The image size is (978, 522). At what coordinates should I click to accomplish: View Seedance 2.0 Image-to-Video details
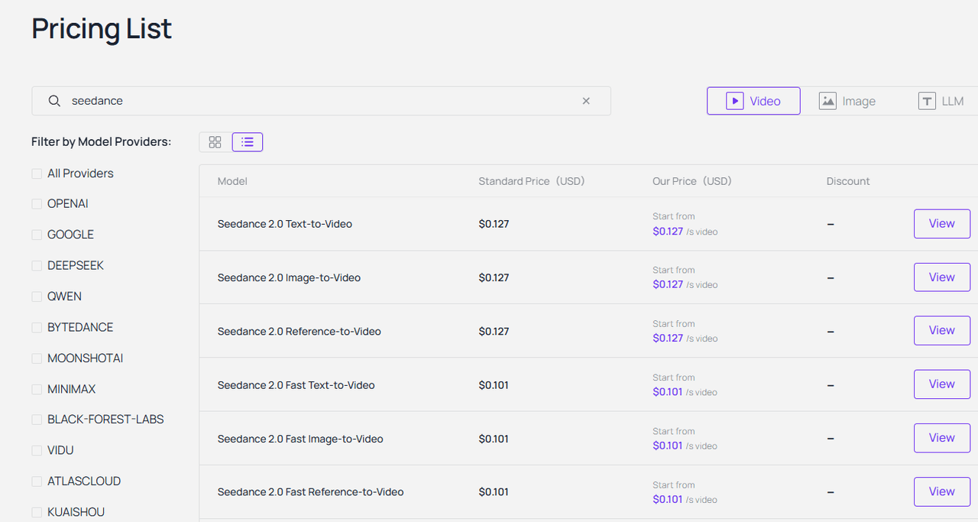(941, 277)
